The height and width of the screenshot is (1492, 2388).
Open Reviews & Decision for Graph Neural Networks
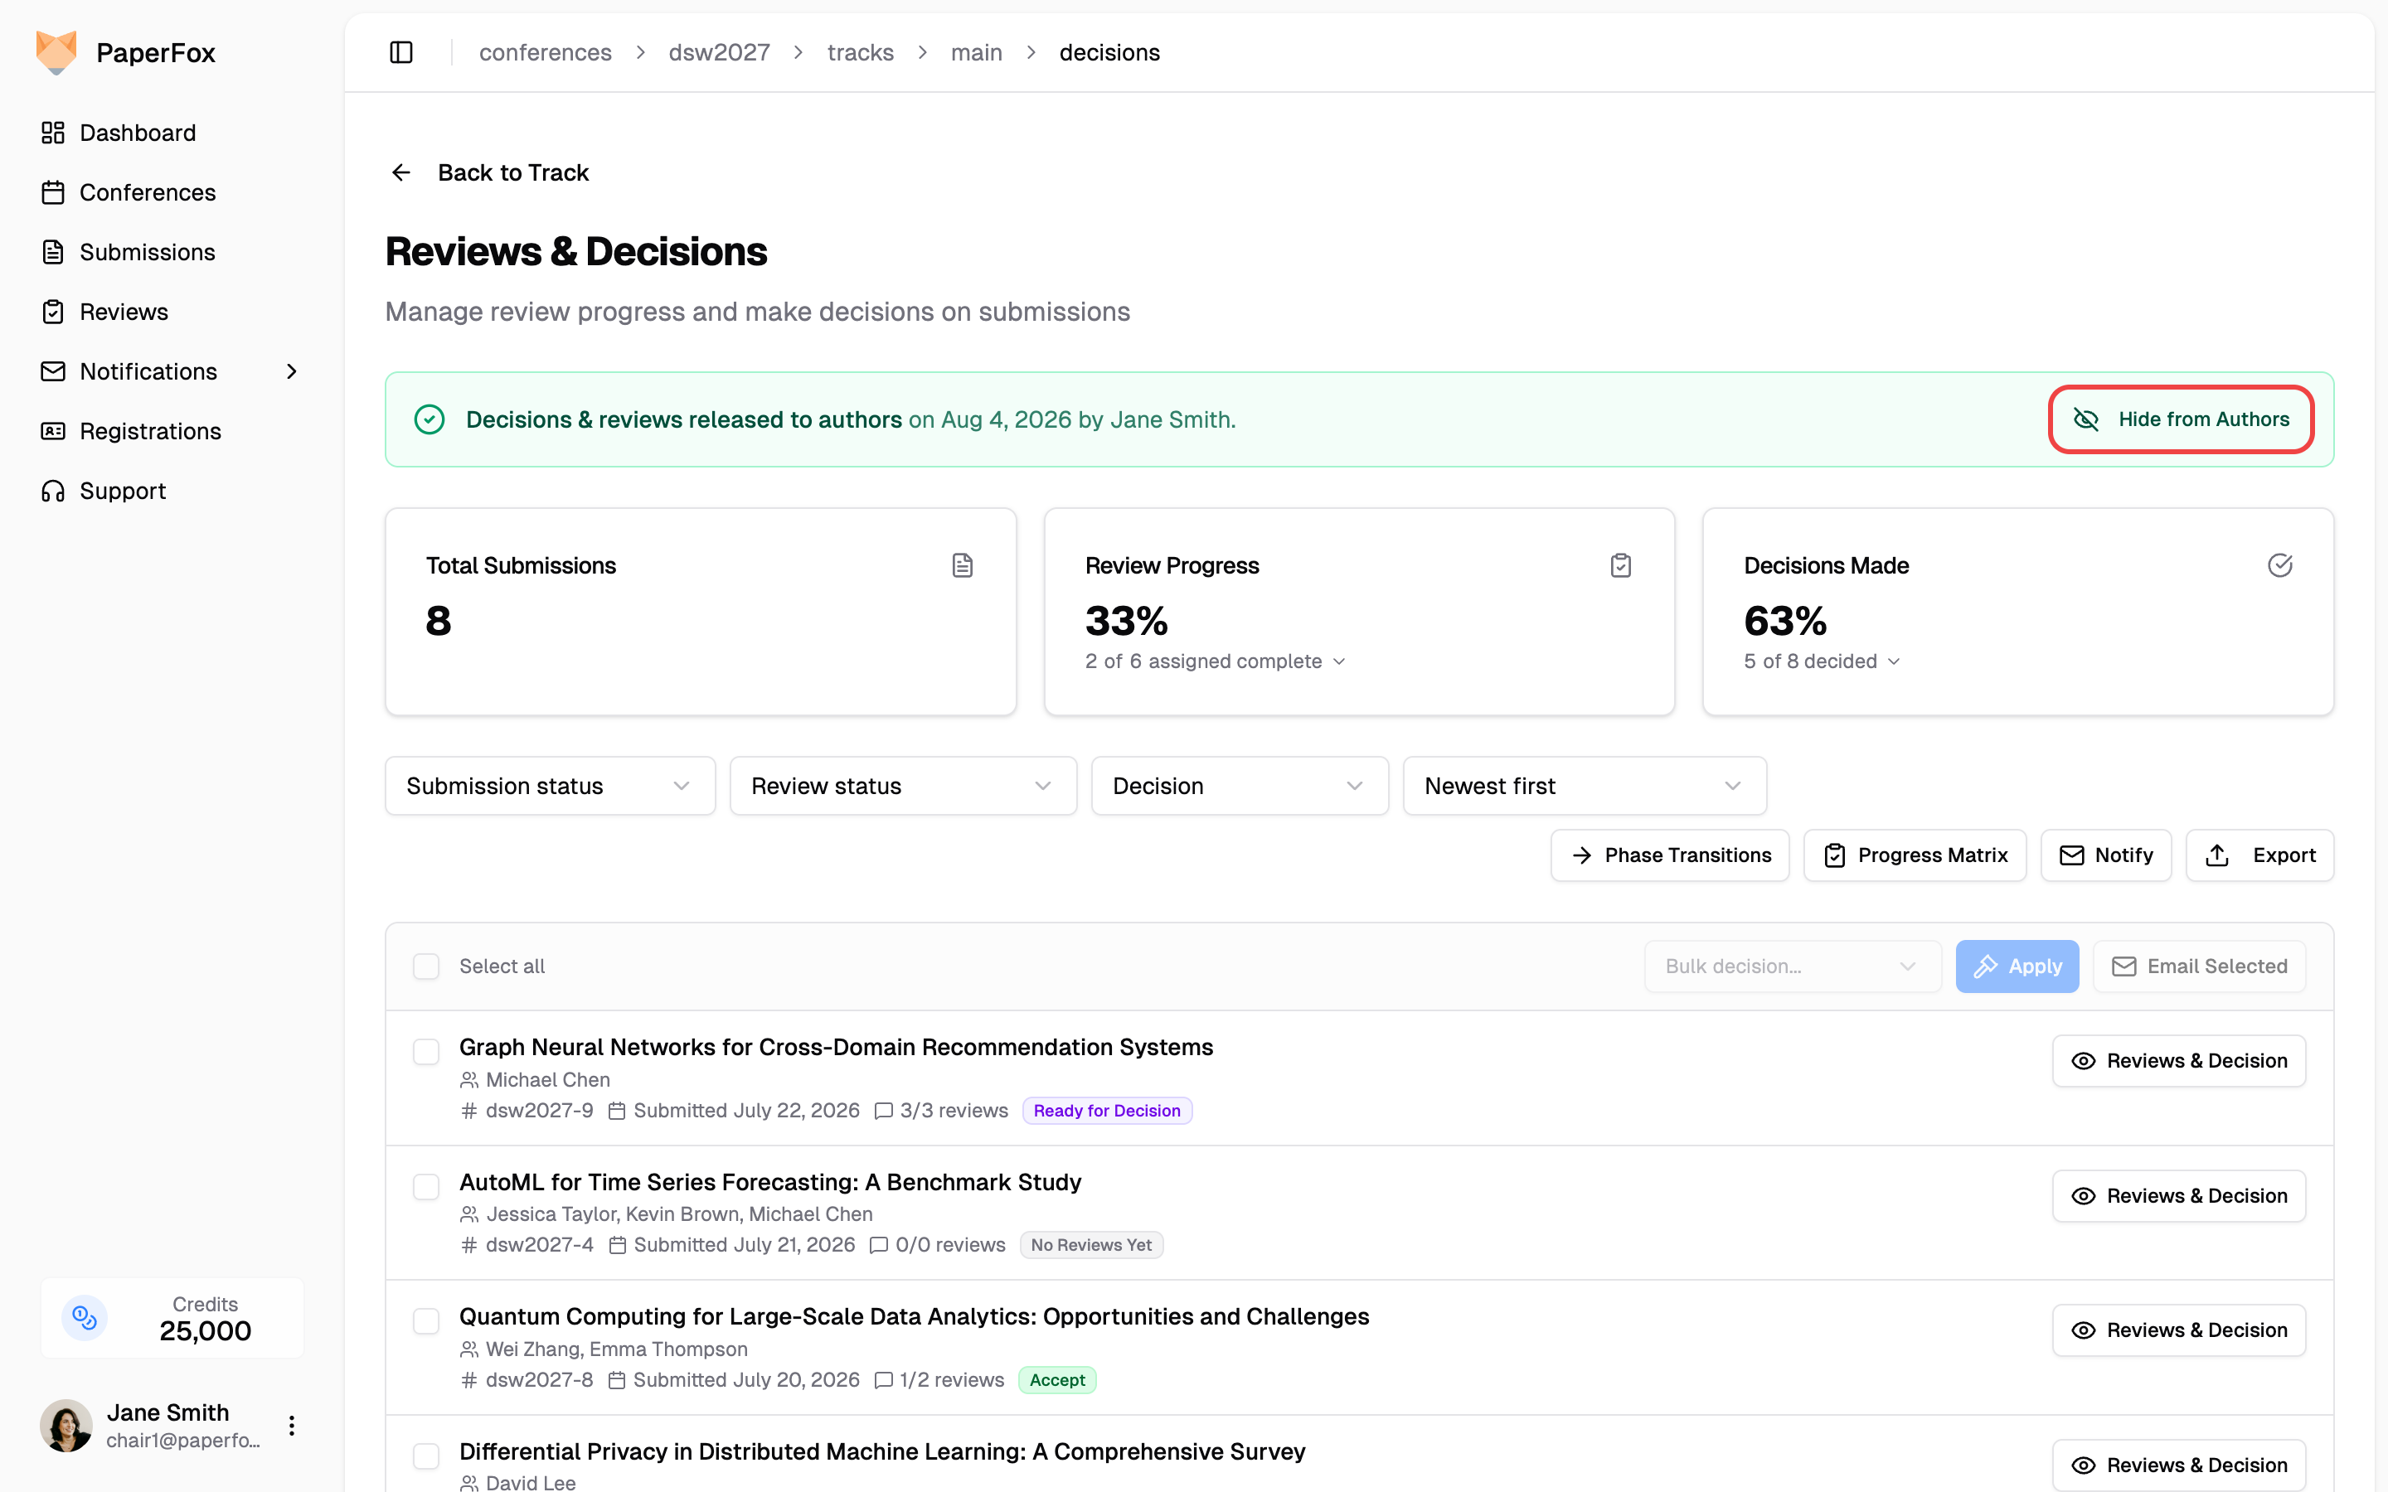tap(2179, 1061)
